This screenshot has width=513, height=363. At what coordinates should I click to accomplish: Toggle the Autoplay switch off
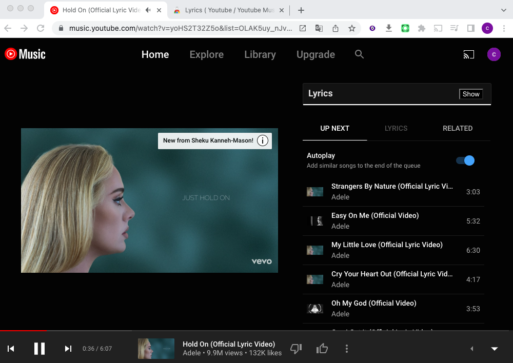465,160
